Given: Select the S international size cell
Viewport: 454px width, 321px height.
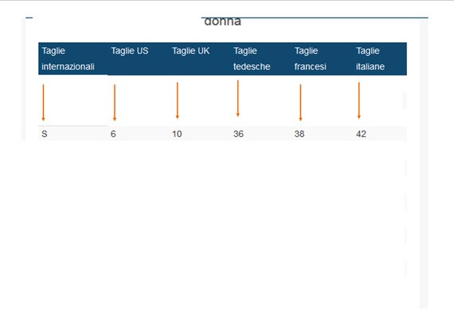Looking at the screenshot, I should coord(73,134).
